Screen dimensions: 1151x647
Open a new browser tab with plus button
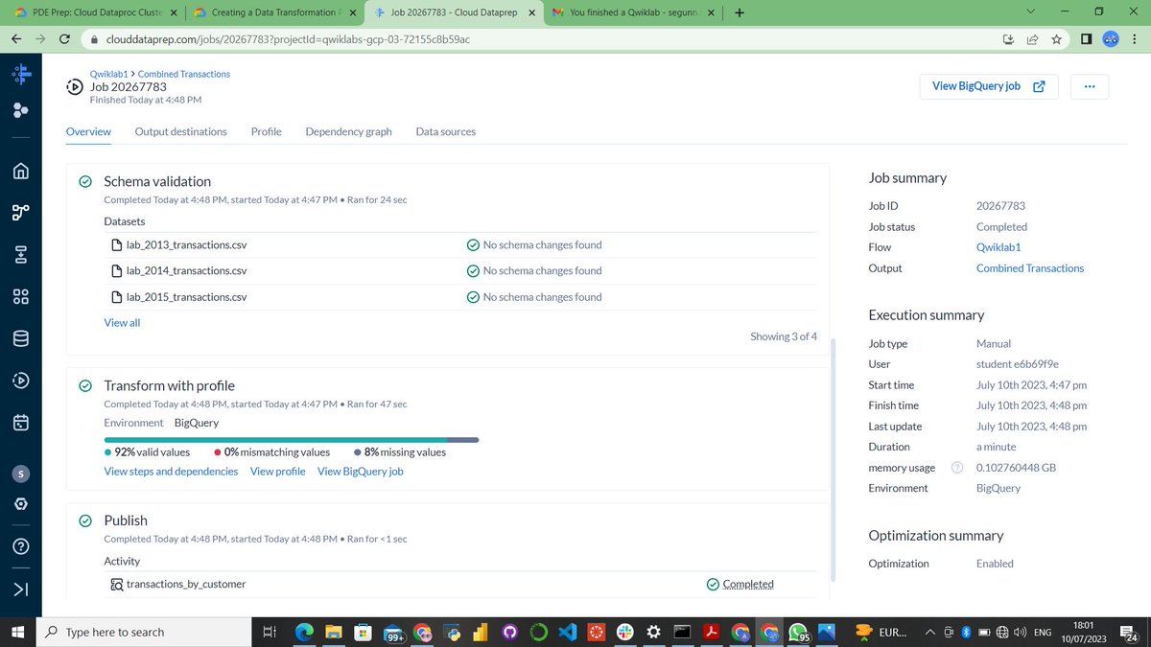click(x=739, y=13)
